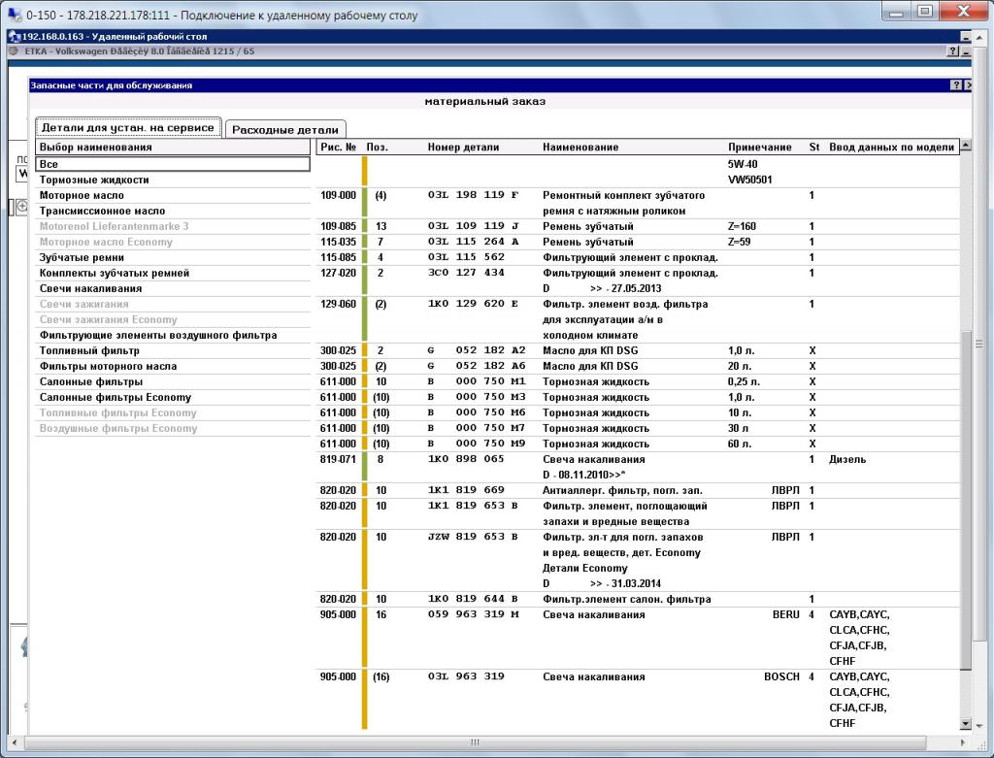Click the ETKA title bar help icon
994x758 pixels.
pos(953,51)
